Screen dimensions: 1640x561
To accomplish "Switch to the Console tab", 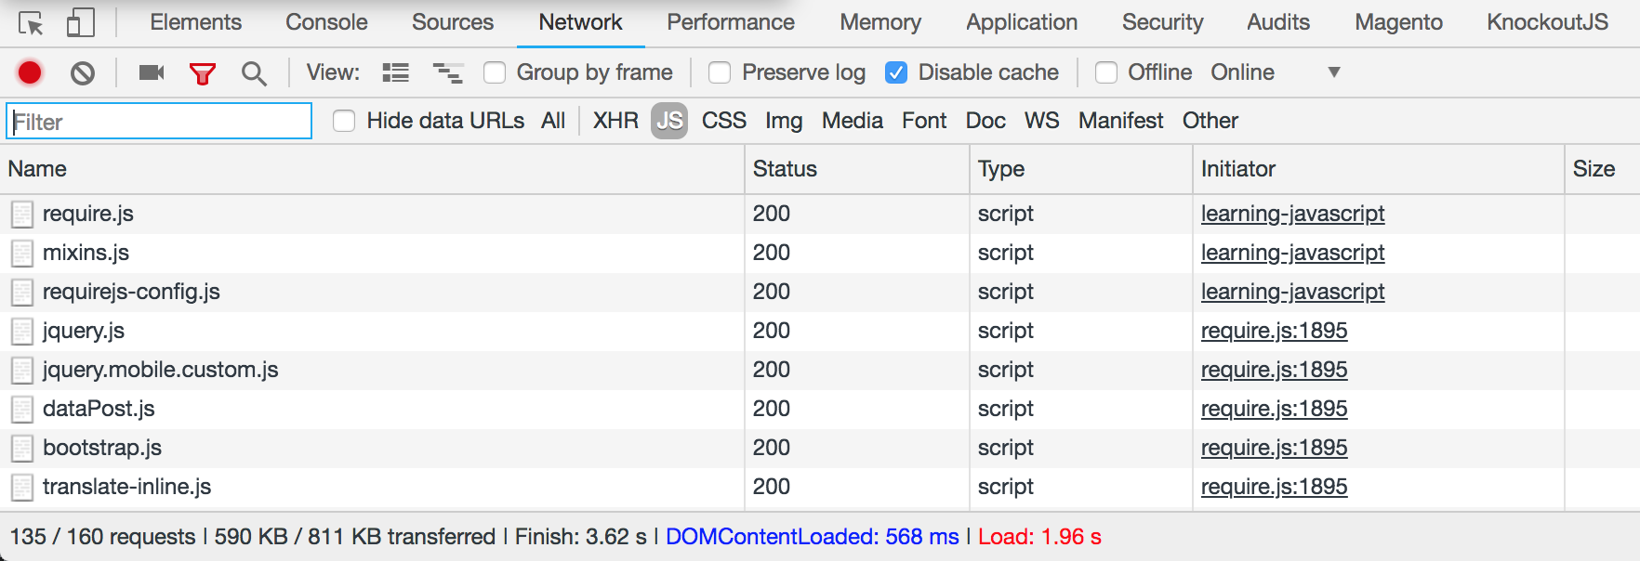I will pyautogui.click(x=326, y=22).
